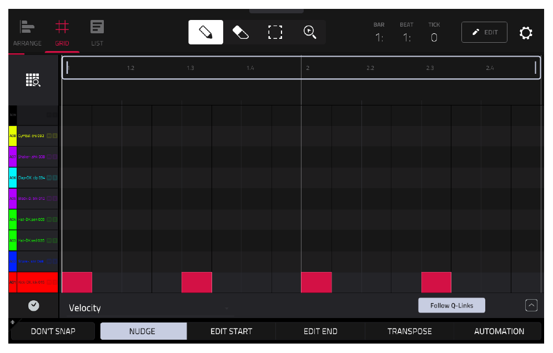Switch to List view
Viewport: 553px width, 353px height.
(x=97, y=33)
